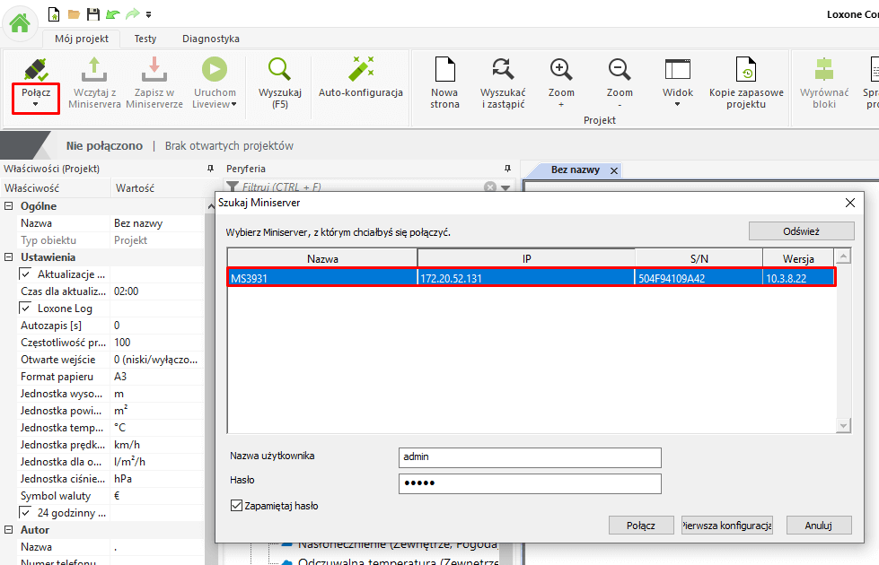Open Kopie zapasowe projektu backups
Viewport: 879px width, 565px height.
point(745,71)
